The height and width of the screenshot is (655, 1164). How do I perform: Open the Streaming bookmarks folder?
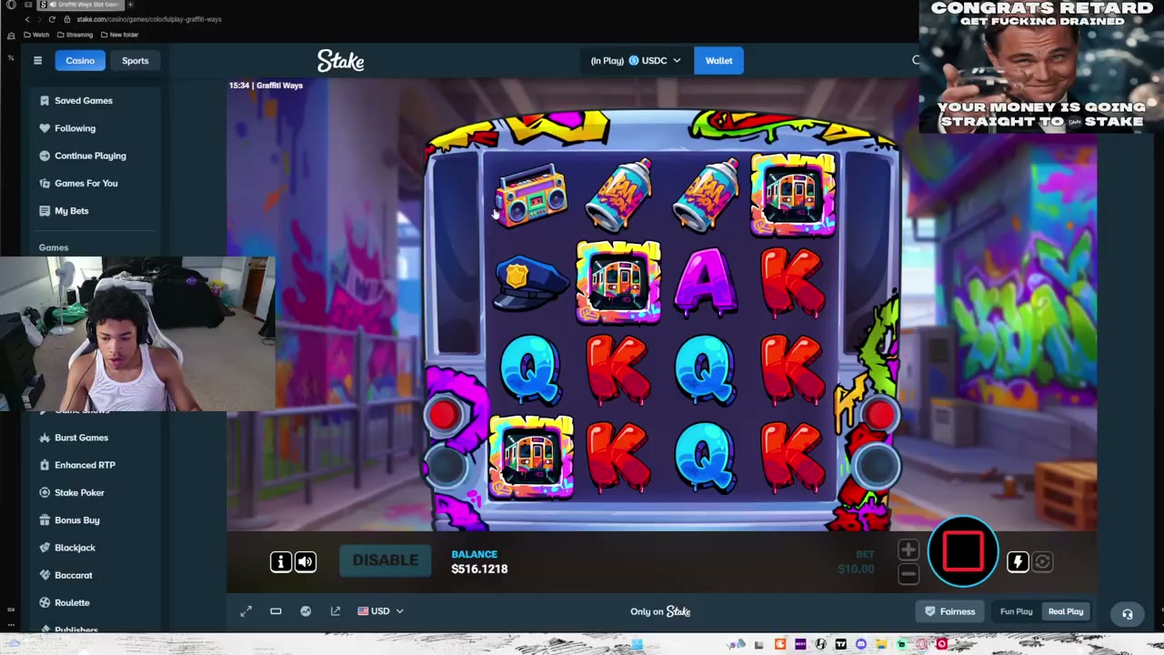[x=75, y=35]
